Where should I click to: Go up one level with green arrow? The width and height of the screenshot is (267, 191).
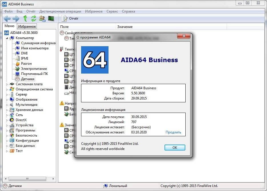click(25, 18)
